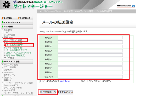Expand all menus with すべて開く
Viewport: 157px width, 96px height.
click(9, 18)
